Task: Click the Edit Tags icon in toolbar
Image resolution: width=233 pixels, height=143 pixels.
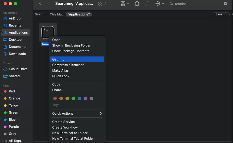Action: (x=147, y=4)
